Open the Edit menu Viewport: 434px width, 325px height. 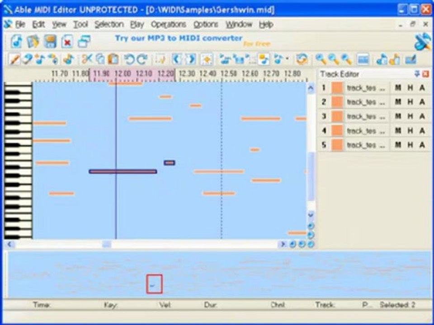(39, 24)
